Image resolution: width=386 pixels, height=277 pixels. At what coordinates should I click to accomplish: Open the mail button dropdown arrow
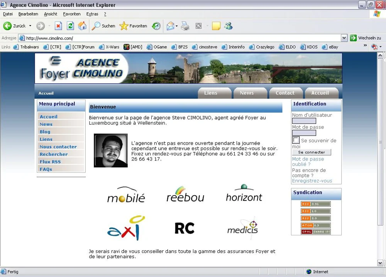(176, 26)
